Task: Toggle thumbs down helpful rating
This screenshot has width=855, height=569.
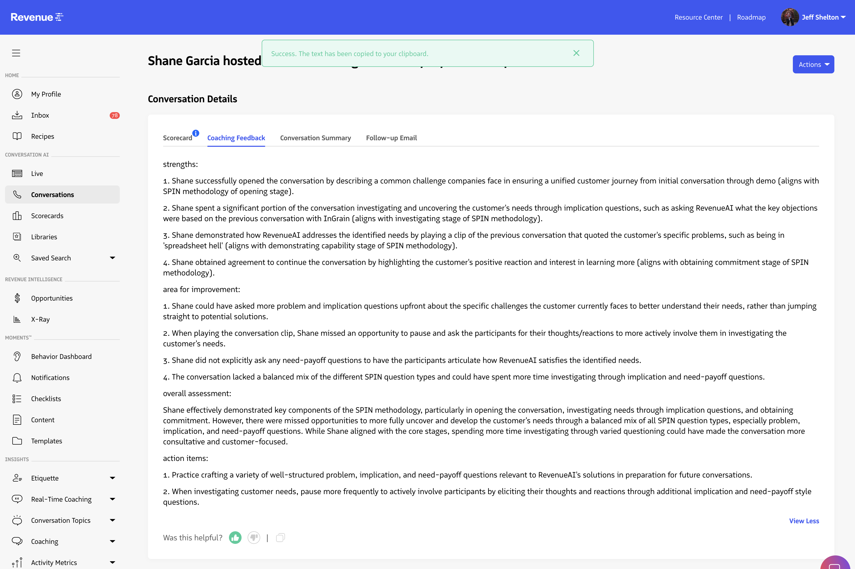Action: 254,538
